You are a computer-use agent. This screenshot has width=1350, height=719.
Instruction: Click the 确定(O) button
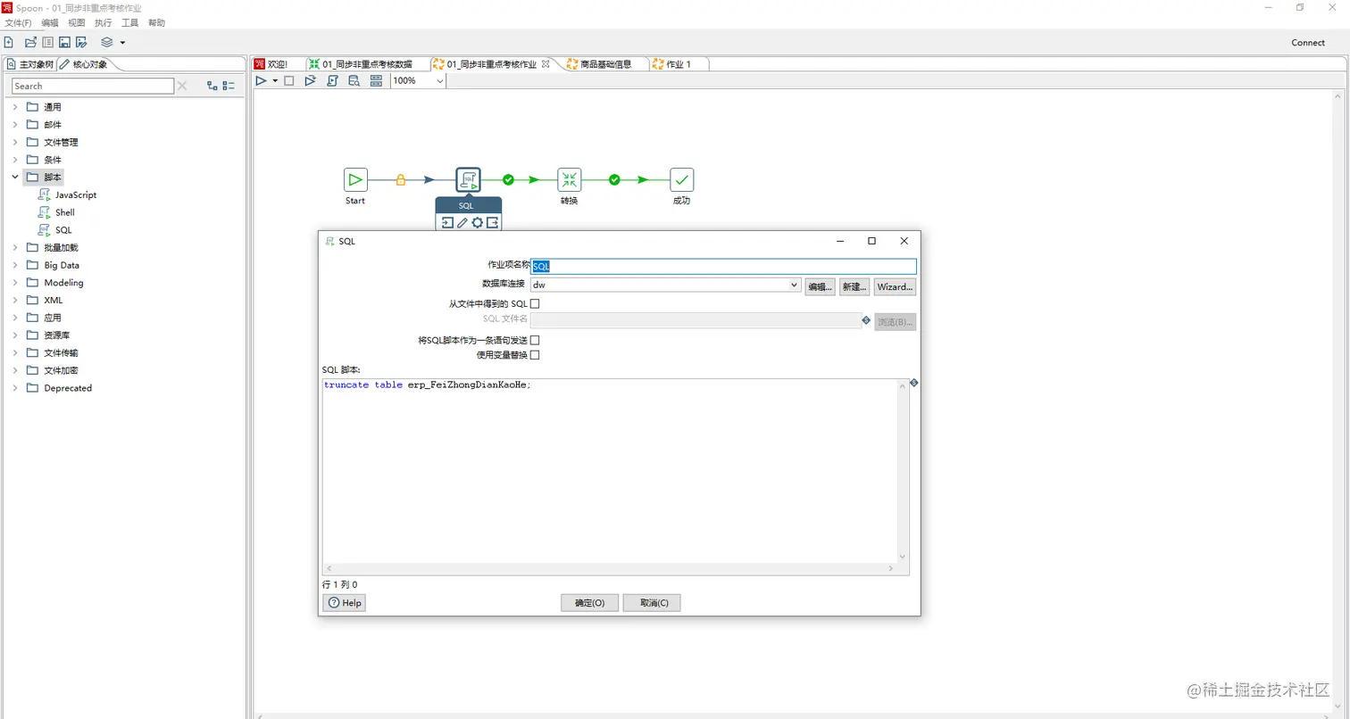[589, 603]
